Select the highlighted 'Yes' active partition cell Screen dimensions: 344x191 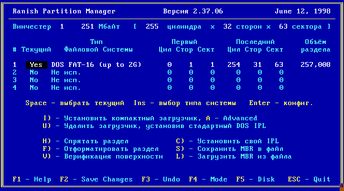tap(36, 64)
